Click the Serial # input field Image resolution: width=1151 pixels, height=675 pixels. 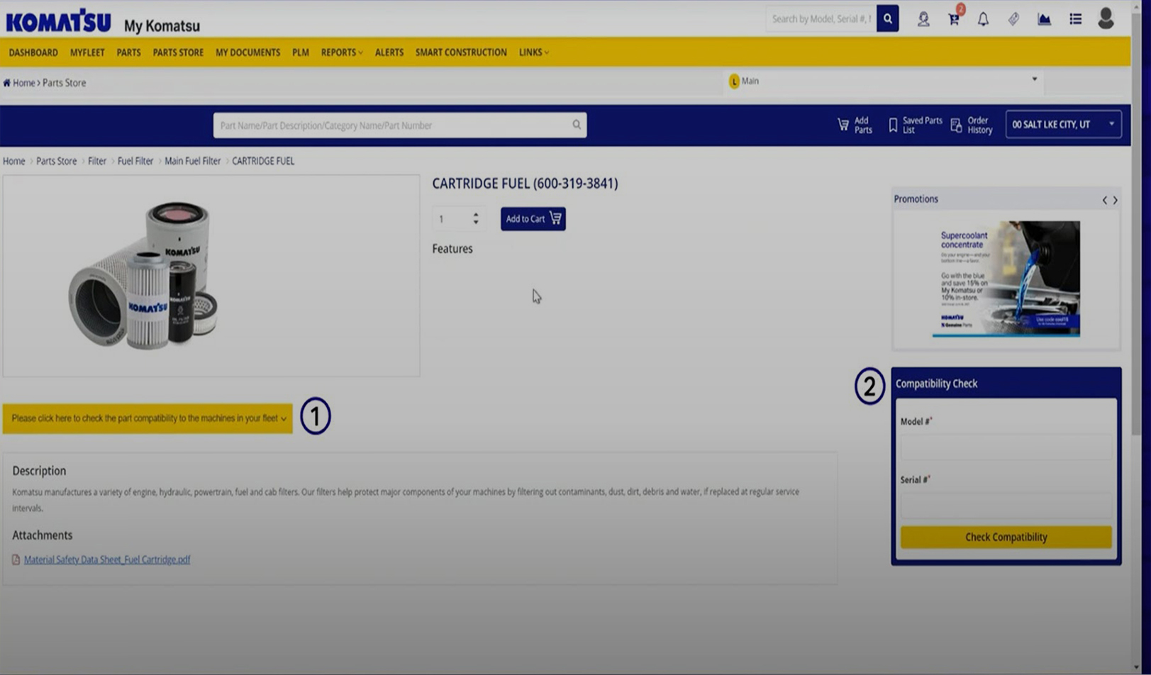pyautogui.click(x=1006, y=506)
